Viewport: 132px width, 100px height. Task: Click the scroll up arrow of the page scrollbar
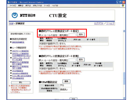click(124, 31)
